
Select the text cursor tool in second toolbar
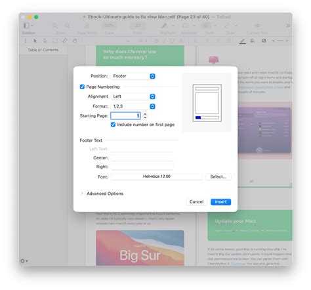tap(26, 41)
